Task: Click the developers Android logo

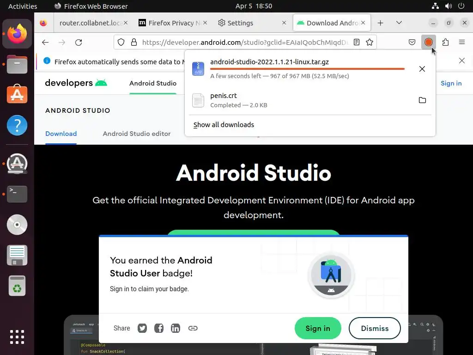Action: point(76,83)
